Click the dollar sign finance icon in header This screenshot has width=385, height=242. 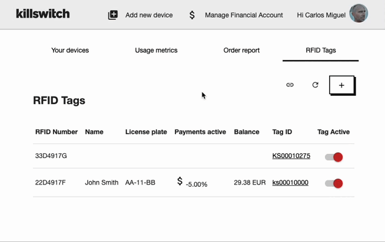(x=192, y=15)
